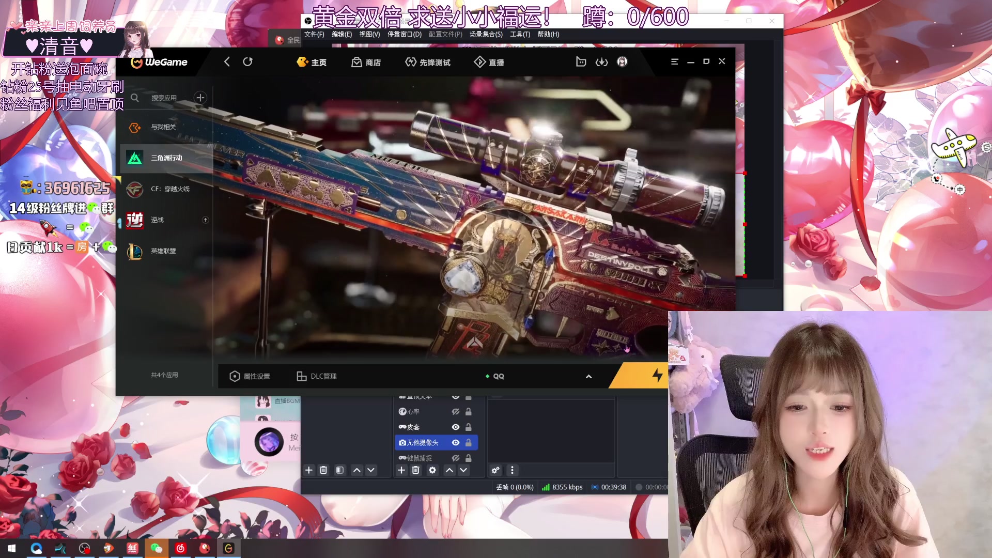Toggle visibility of the 皮套 source

pyautogui.click(x=456, y=427)
